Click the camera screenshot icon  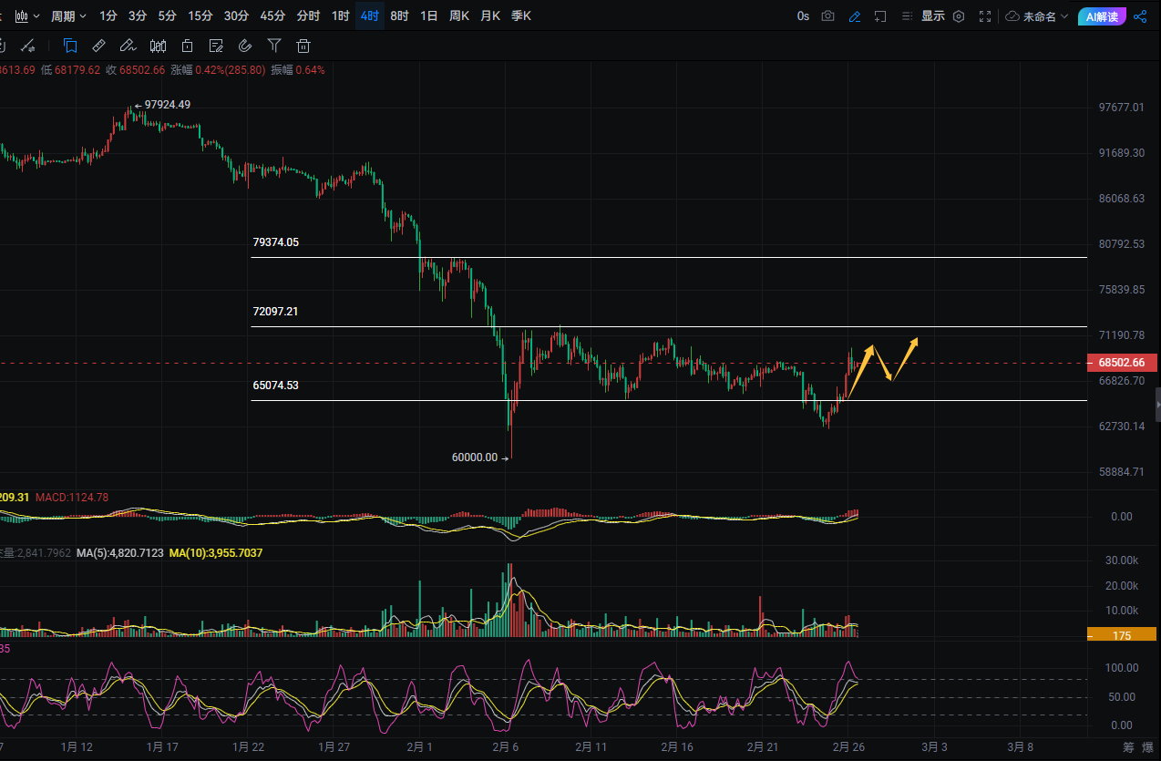tap(827, 15)
